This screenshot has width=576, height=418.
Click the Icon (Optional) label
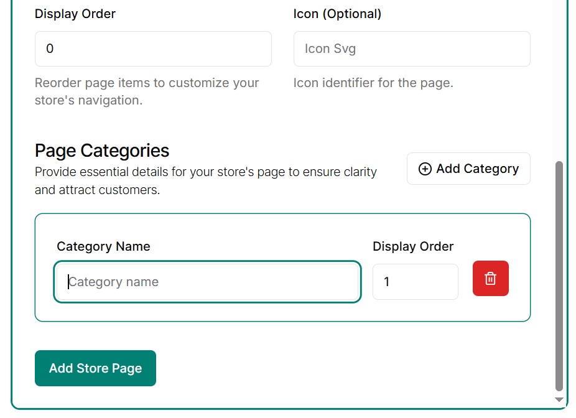337,14
